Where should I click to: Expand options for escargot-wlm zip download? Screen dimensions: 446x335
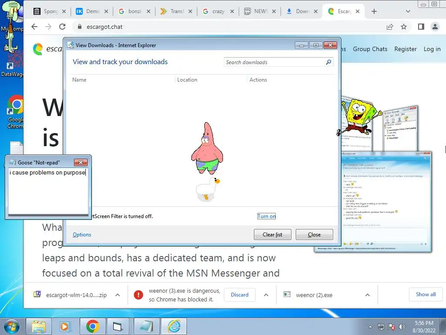coord(118,295)
